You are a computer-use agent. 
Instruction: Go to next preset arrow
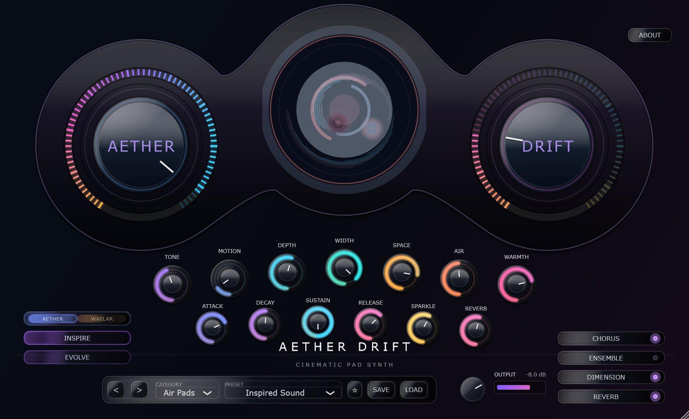[x=139, y=390]
